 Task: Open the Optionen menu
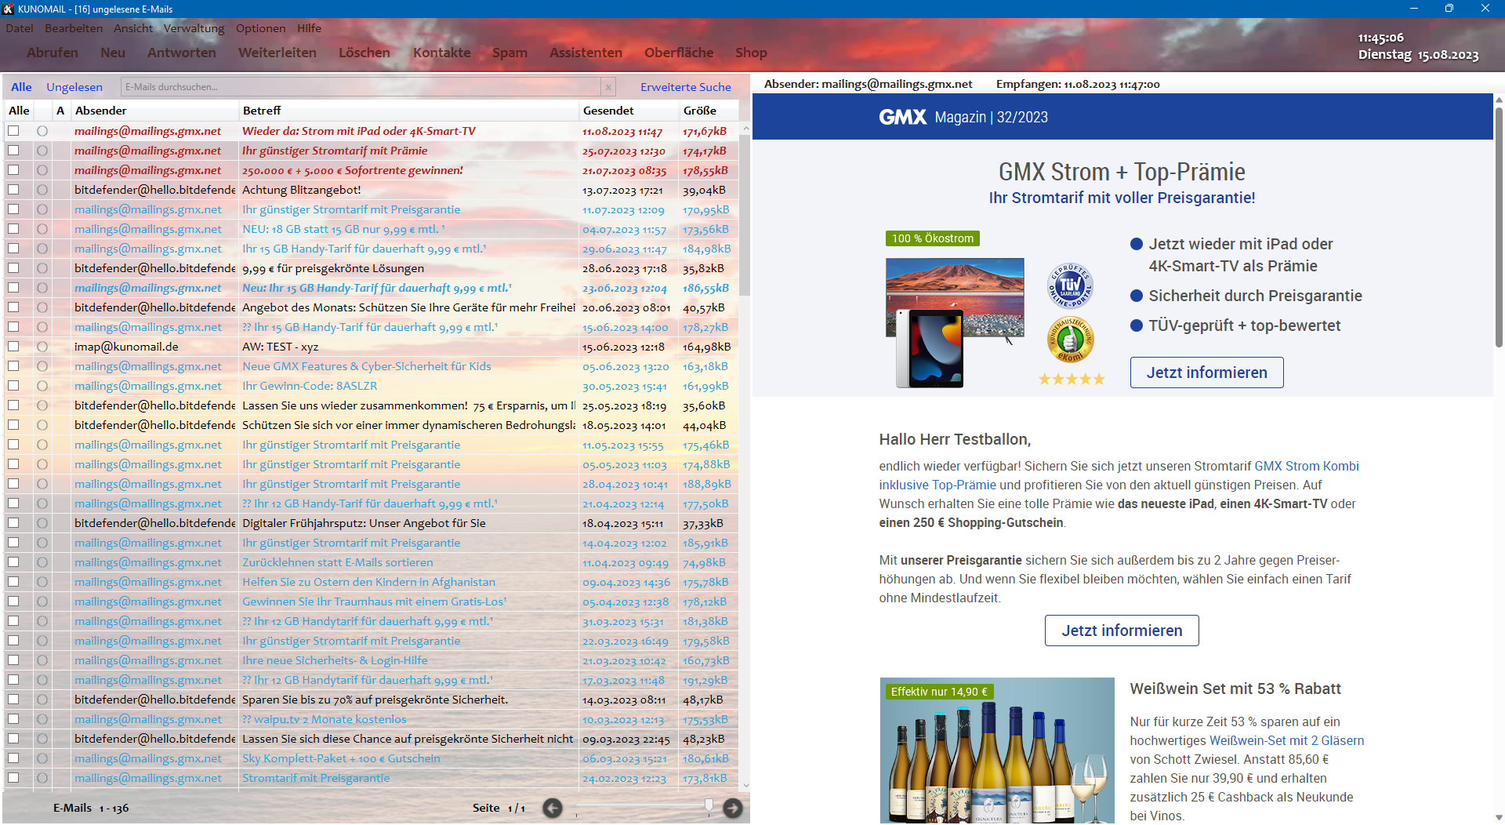(260, 28)
